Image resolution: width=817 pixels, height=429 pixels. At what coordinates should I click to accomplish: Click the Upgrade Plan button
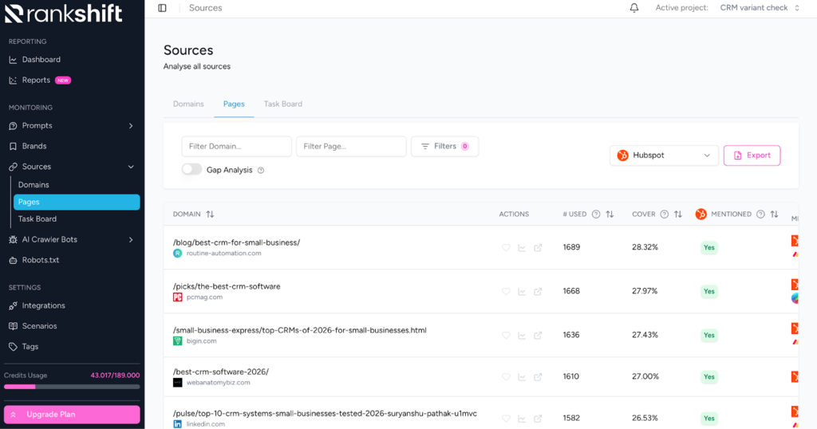tap(72, 415)
